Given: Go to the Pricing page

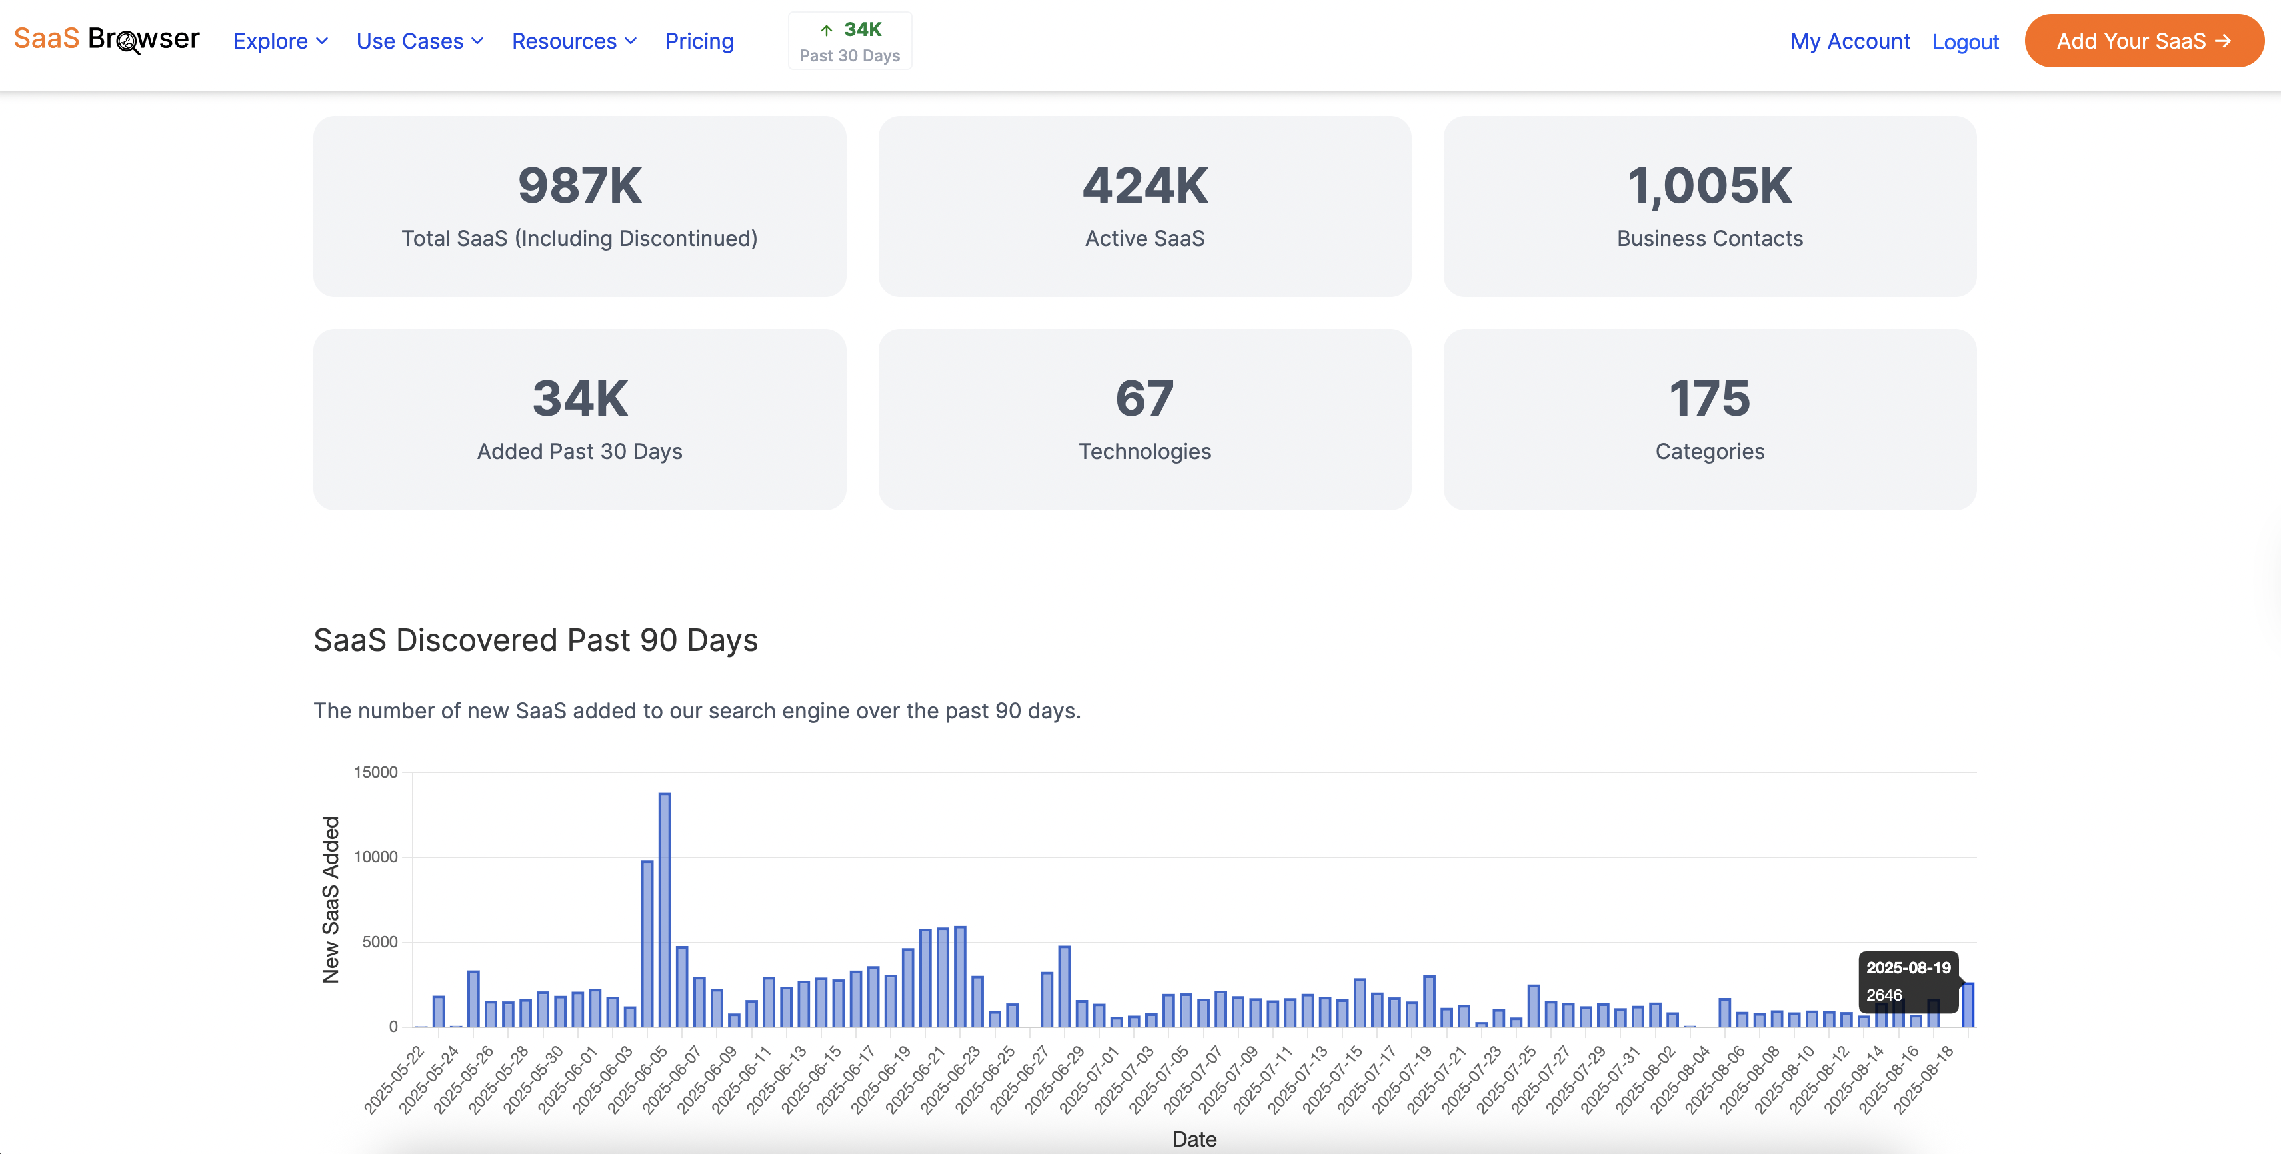Looking at the screenshot, I should point(699,41).
